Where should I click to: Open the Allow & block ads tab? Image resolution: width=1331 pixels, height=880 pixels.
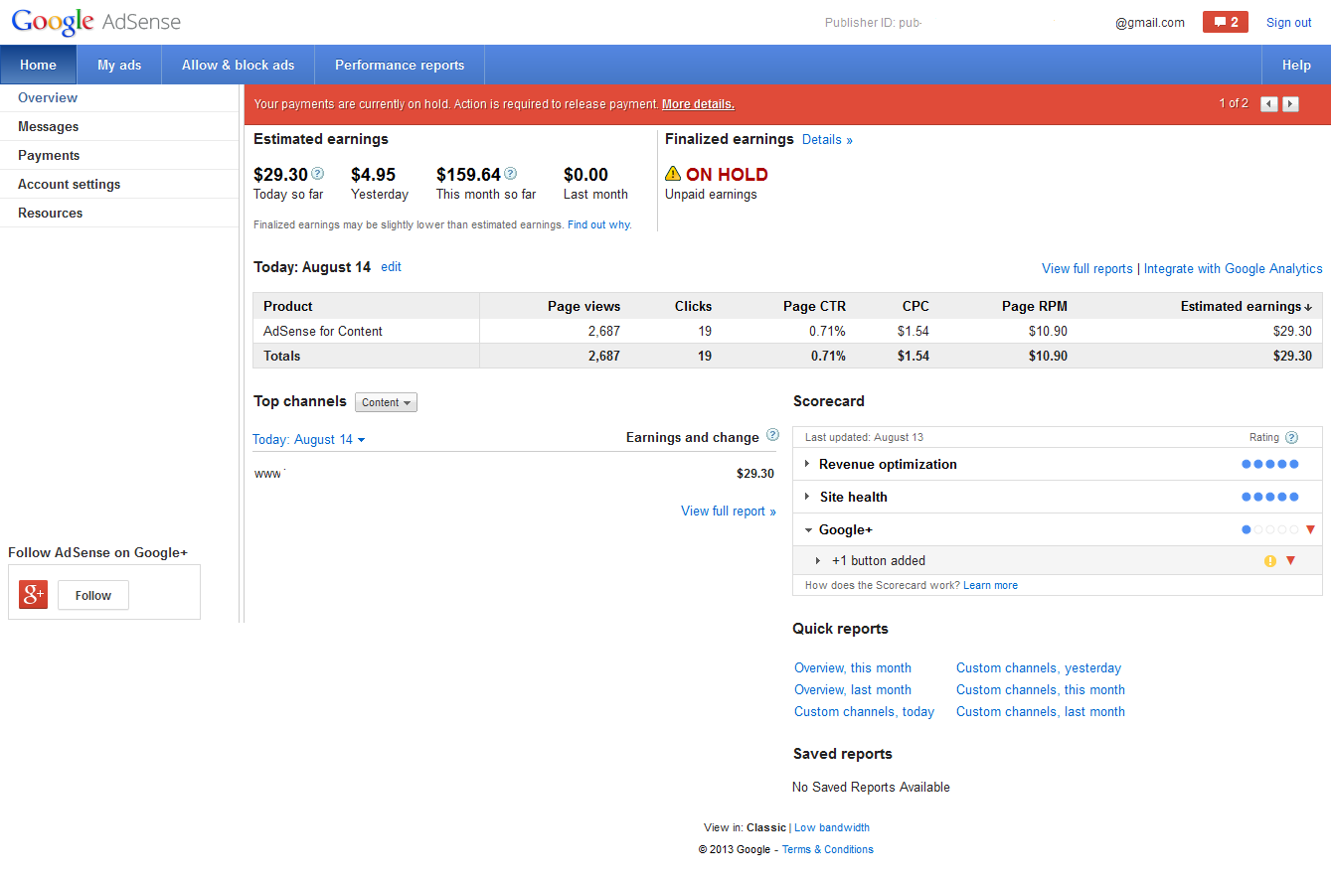238,65
